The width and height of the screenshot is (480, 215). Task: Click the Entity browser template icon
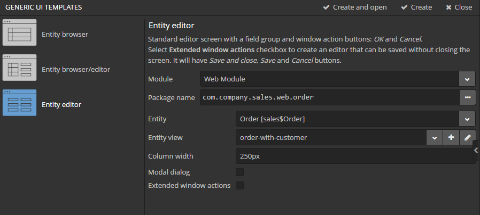(20, 33)
